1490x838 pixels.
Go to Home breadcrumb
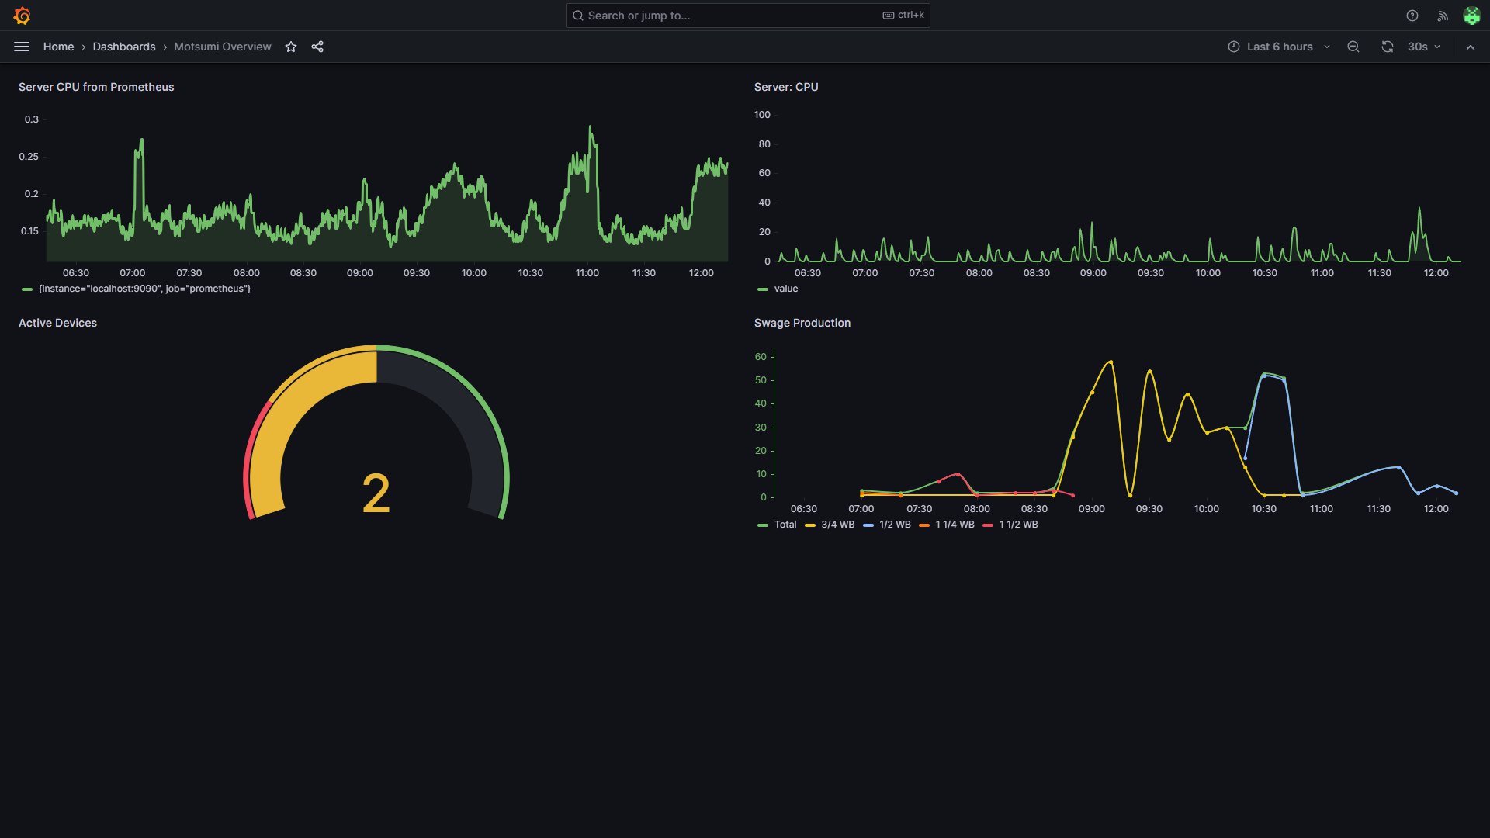click(58, 47)
